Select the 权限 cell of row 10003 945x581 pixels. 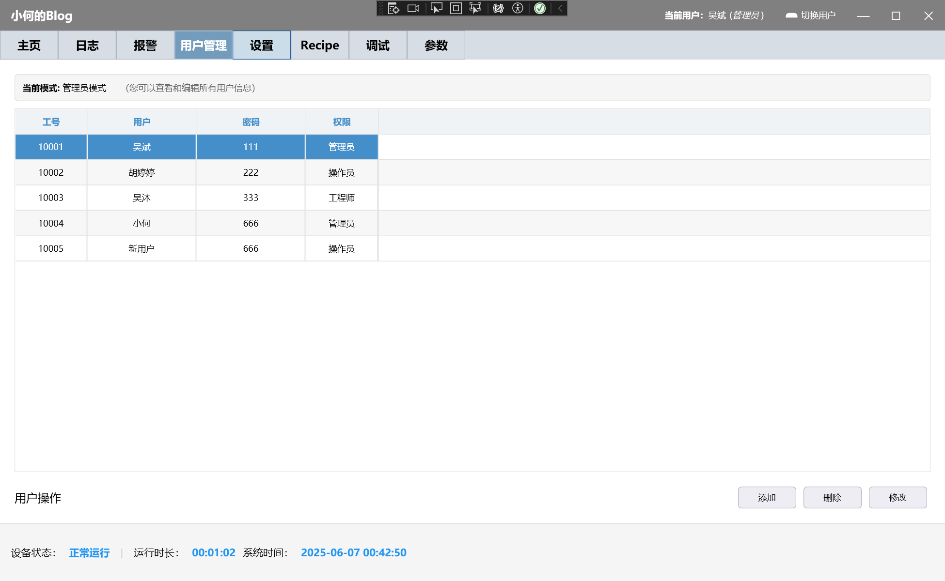coord(341,198)
